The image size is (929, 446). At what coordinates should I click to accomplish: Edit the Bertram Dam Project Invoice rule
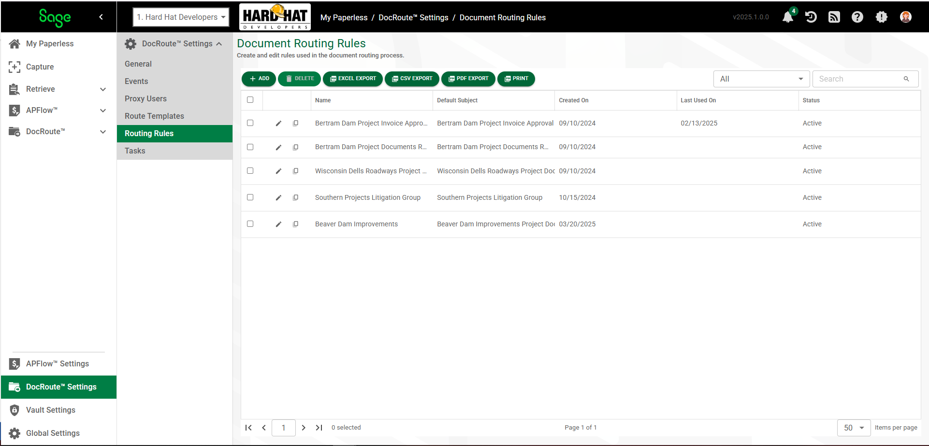[278, 124]
